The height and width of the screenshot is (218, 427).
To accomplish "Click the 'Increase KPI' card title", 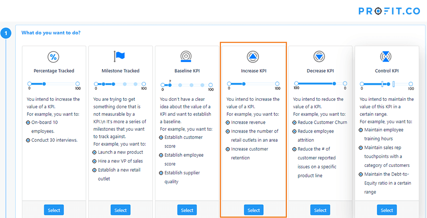I will coord(254,71).
